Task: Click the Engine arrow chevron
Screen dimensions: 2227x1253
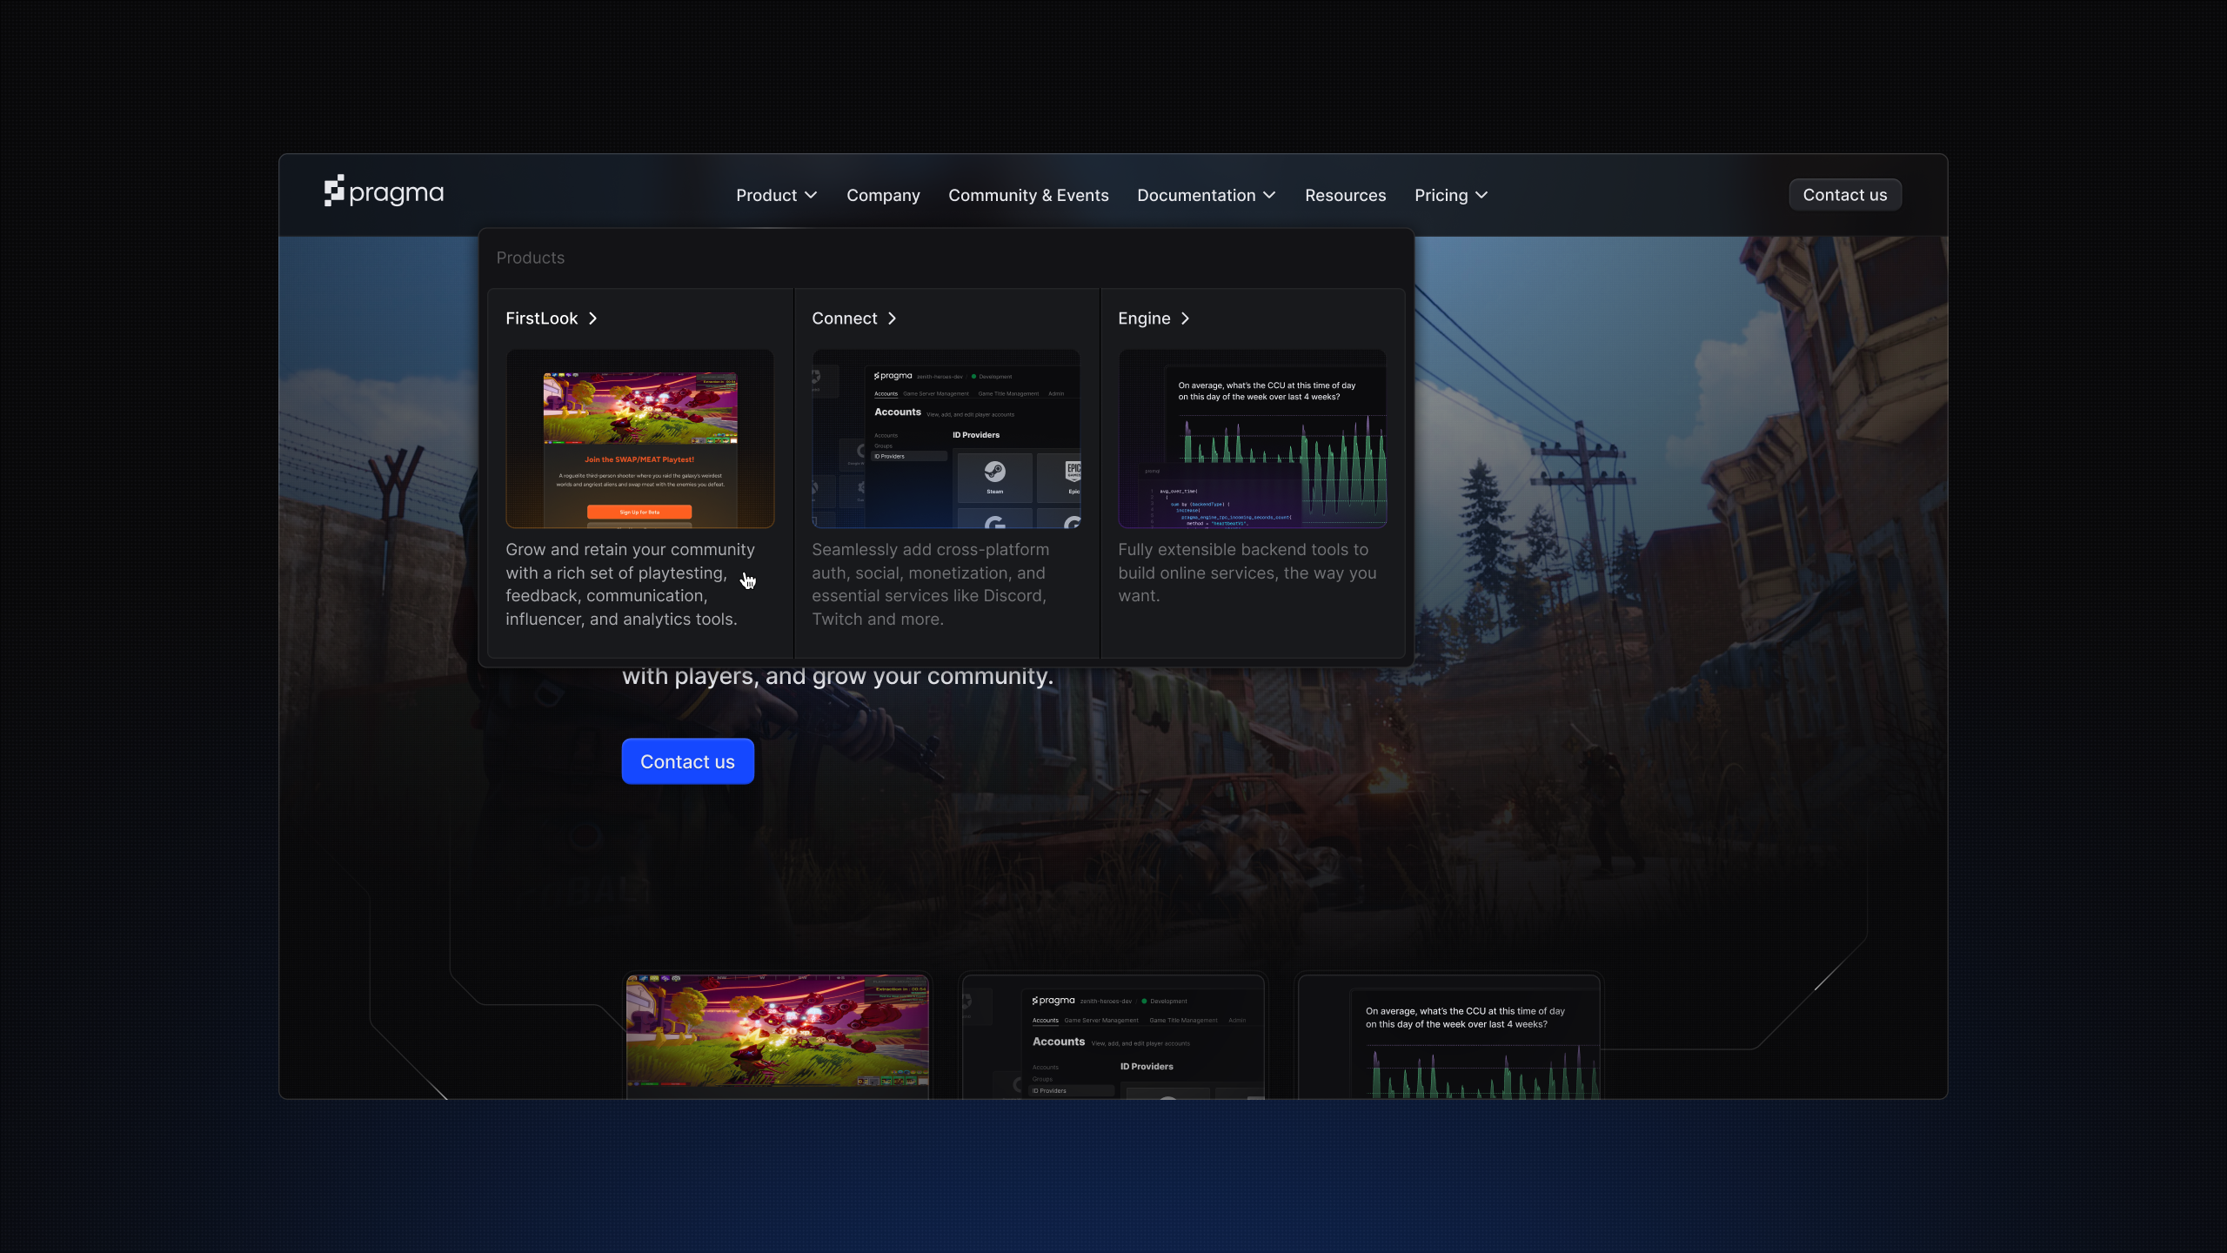Action: coord(1186,318)
